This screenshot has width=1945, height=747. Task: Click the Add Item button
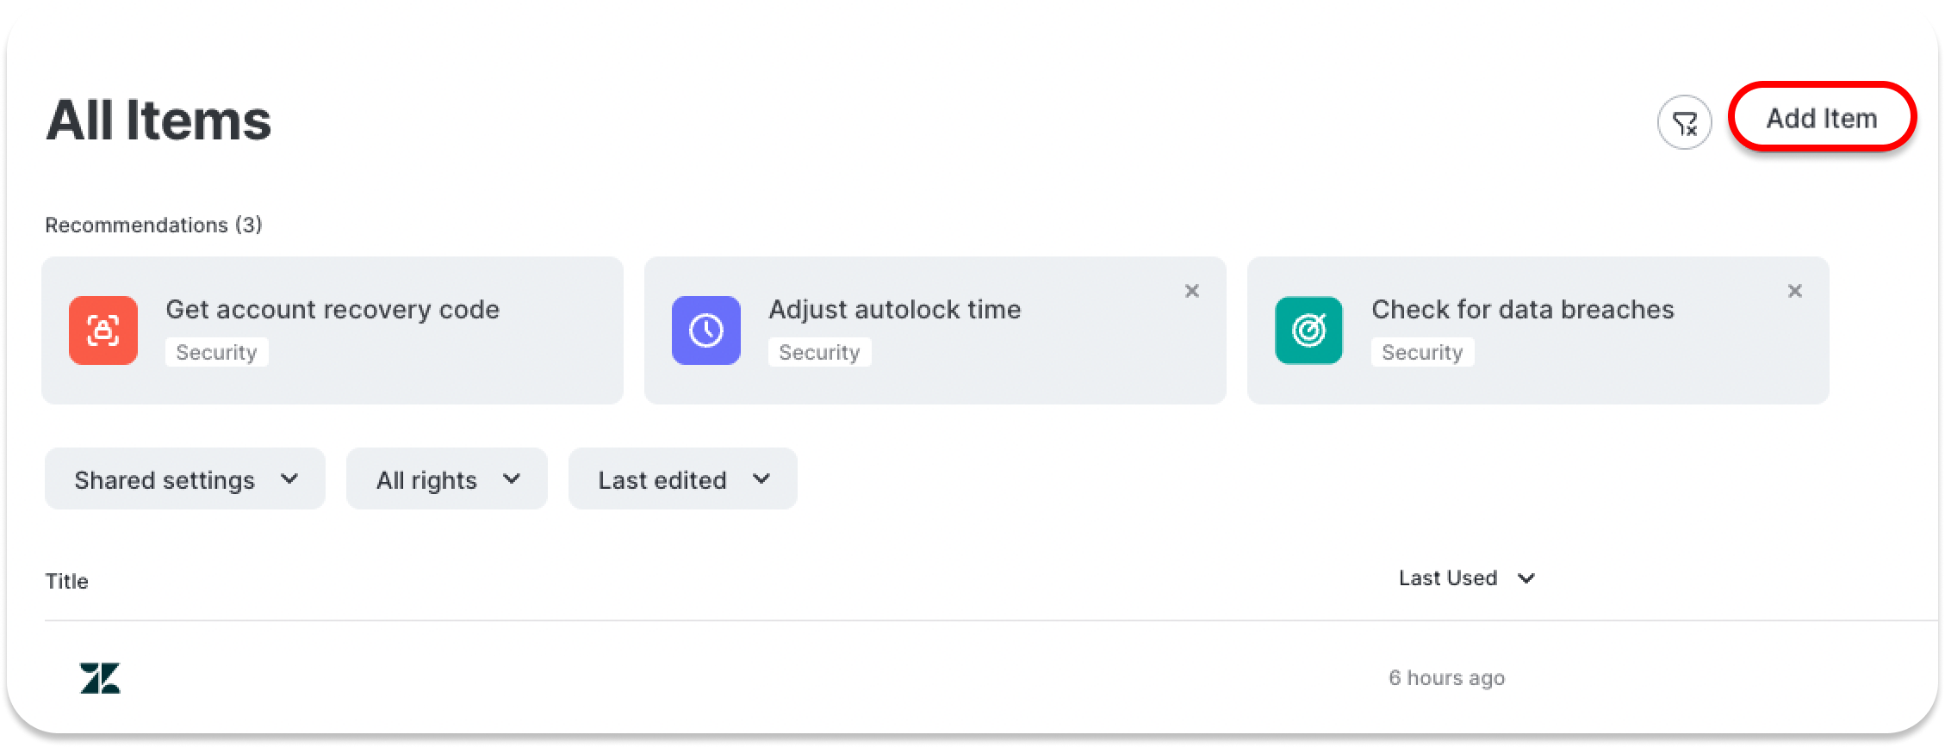click(x=1822, y=117)
